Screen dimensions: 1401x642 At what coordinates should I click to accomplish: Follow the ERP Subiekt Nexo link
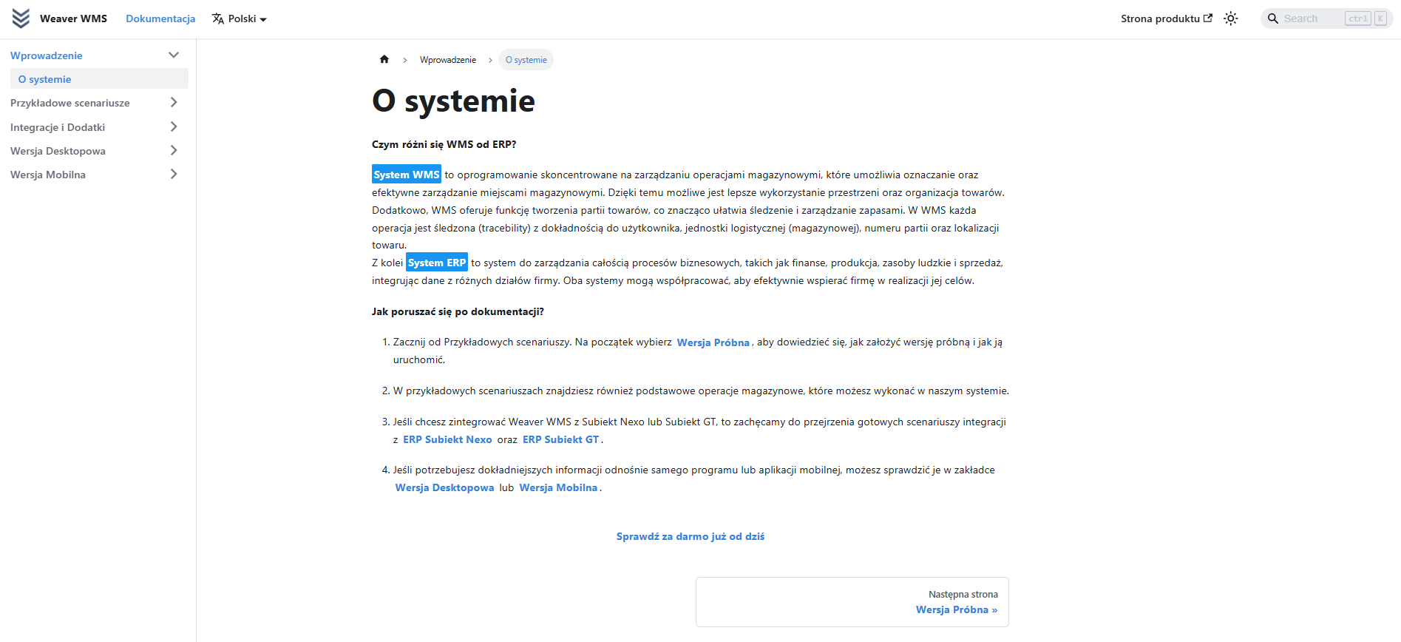click(x=447, y=439)
